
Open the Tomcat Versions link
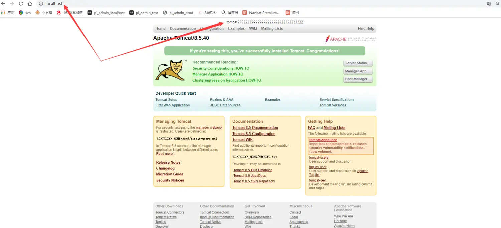333,105
